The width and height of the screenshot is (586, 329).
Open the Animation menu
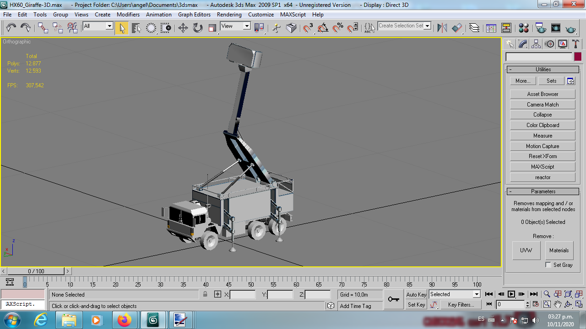tap(159, 14)
